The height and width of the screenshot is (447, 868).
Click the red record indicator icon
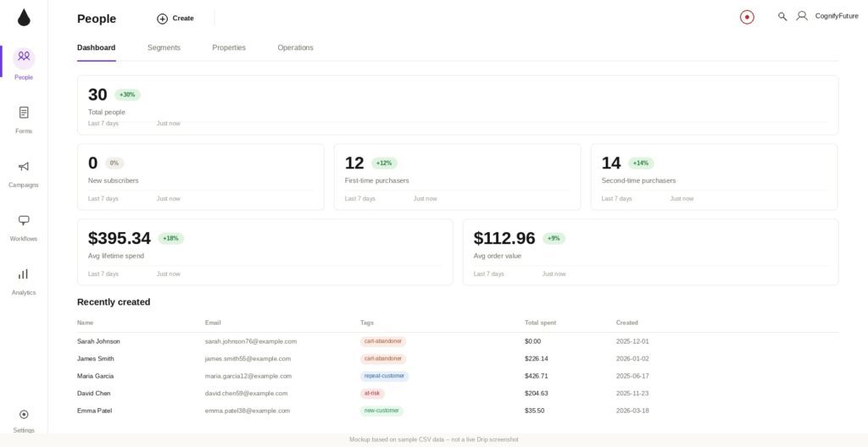[747, 17]
